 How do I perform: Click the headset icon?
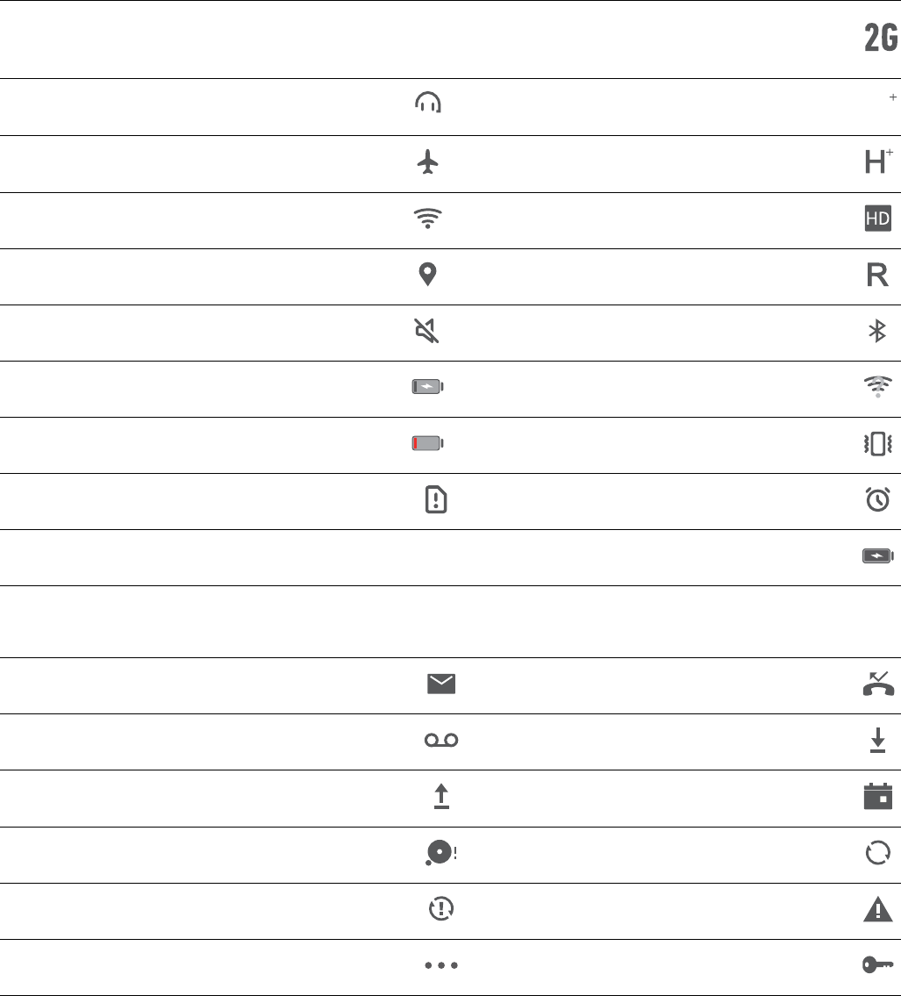[x=428, y=104]
